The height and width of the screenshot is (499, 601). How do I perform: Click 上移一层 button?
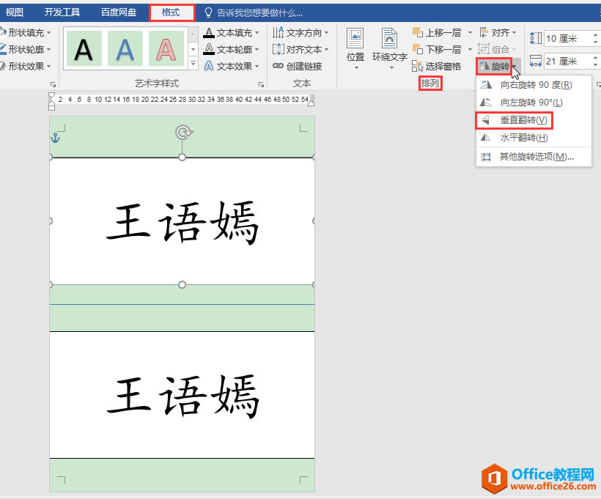[437, 32]
